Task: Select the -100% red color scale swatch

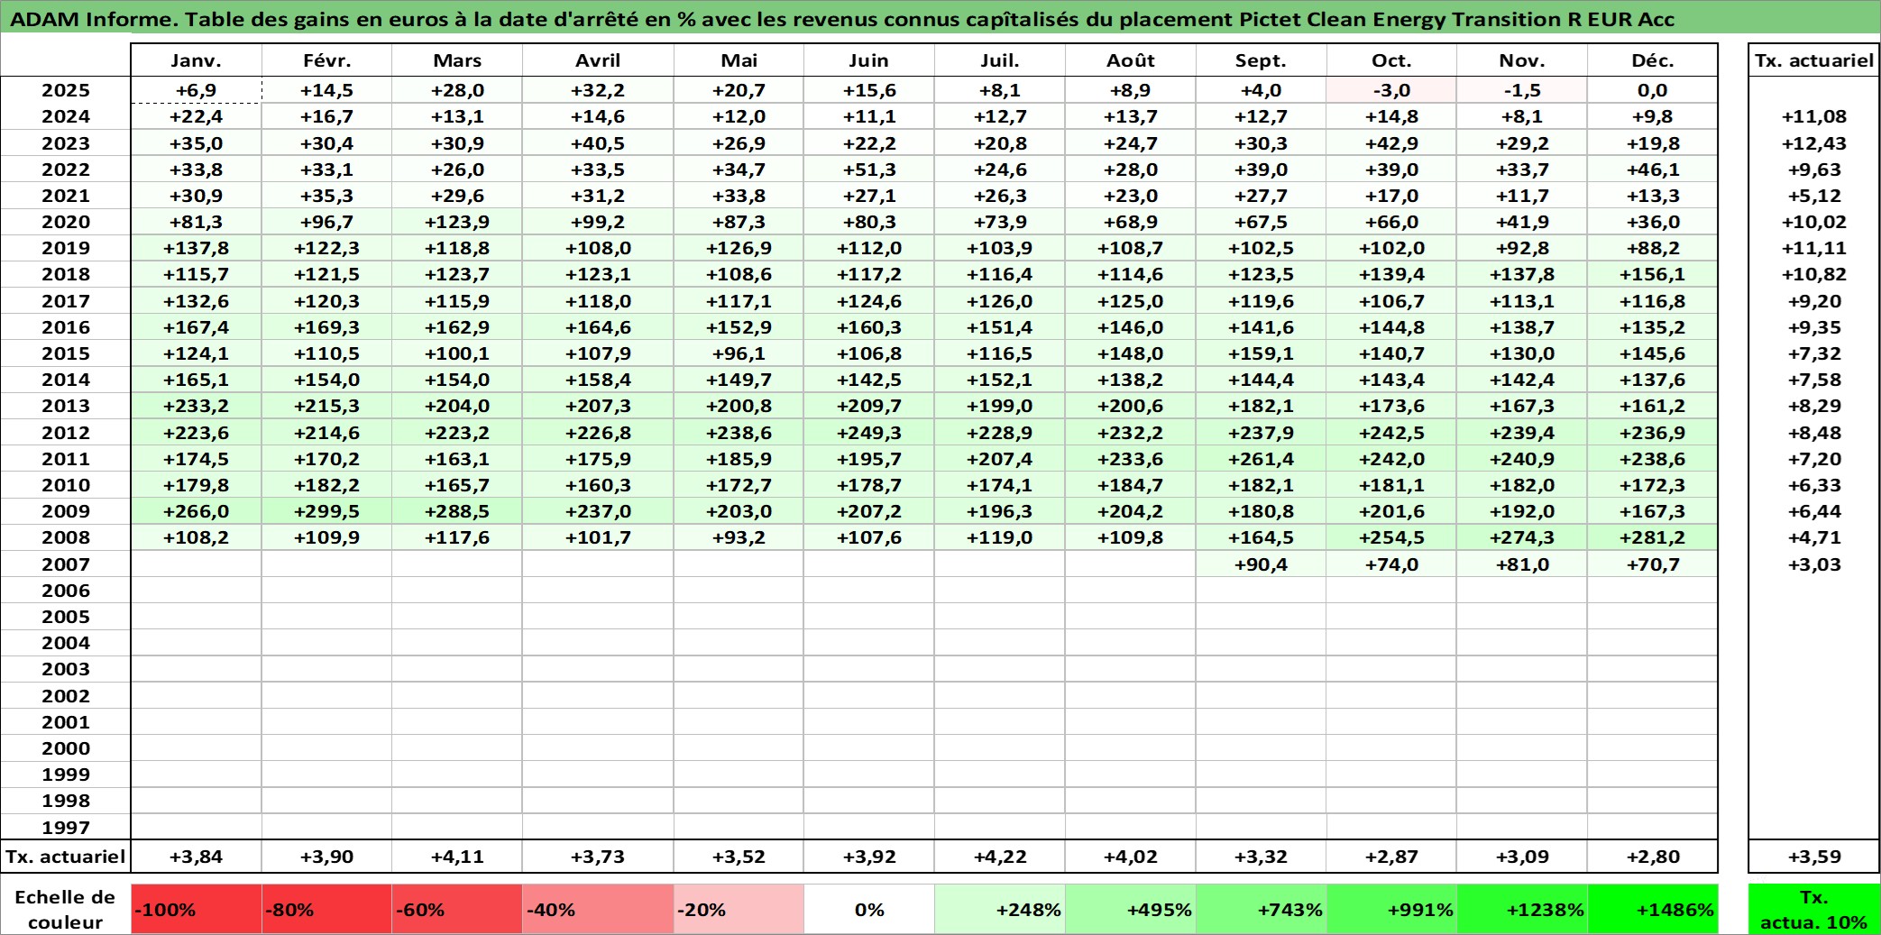Action: coord(197,909)
